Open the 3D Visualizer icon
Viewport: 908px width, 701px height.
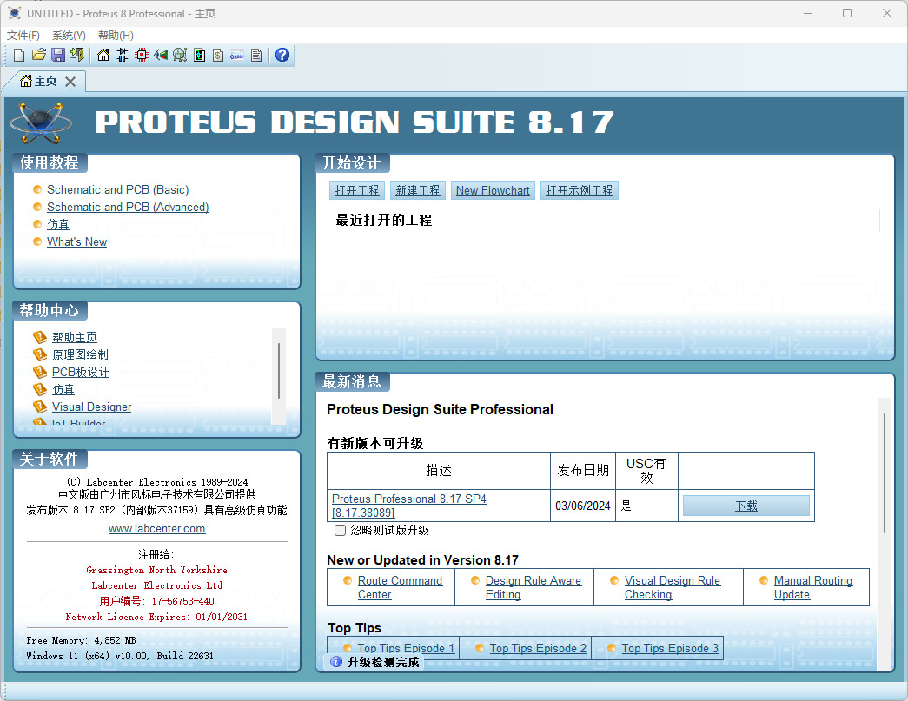tap(161, 55)
